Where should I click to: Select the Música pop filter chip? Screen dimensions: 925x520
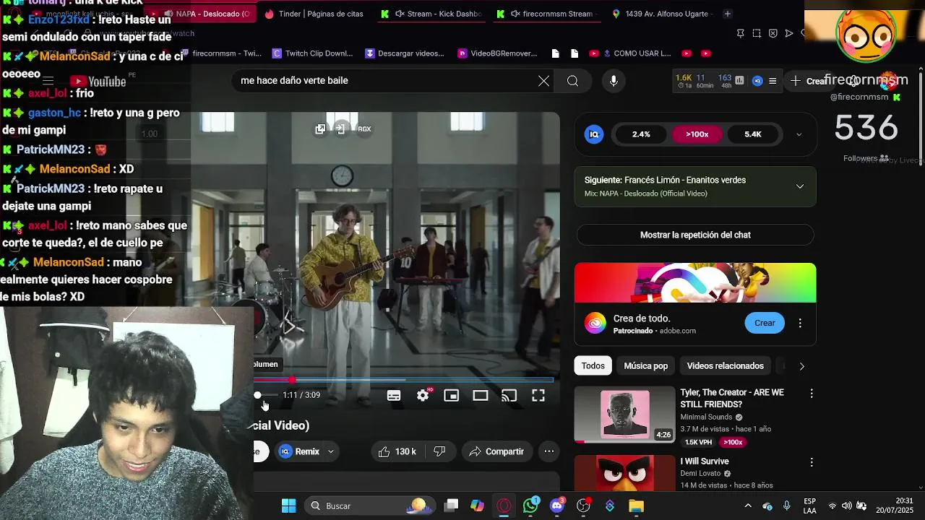pyautogui.click(x=646, y=366)
